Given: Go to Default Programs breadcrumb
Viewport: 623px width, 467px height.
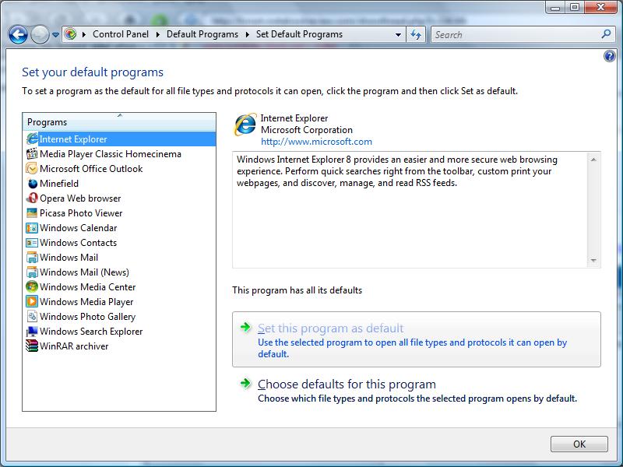Looking at the screenshot, I should [202, 34].
